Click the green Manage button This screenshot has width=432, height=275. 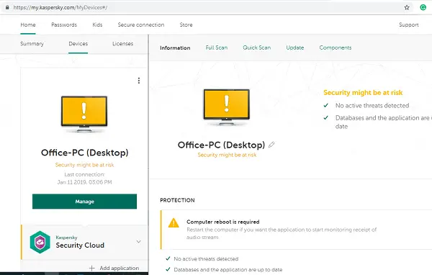[x=84, y=202]
